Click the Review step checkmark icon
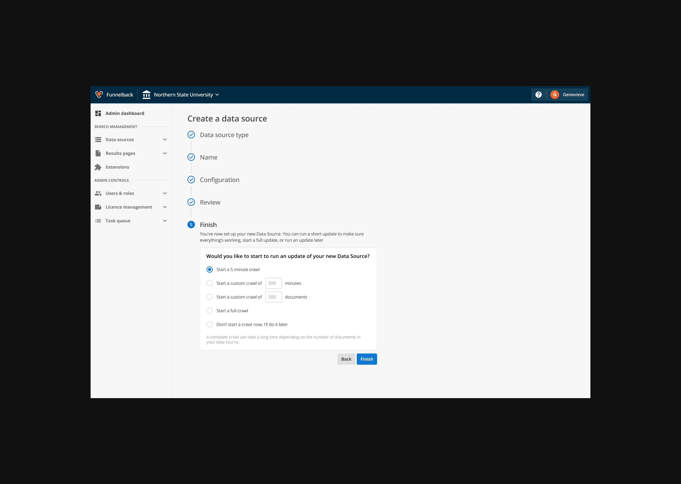This screenshot has width=681, height=484. (191, 202)
